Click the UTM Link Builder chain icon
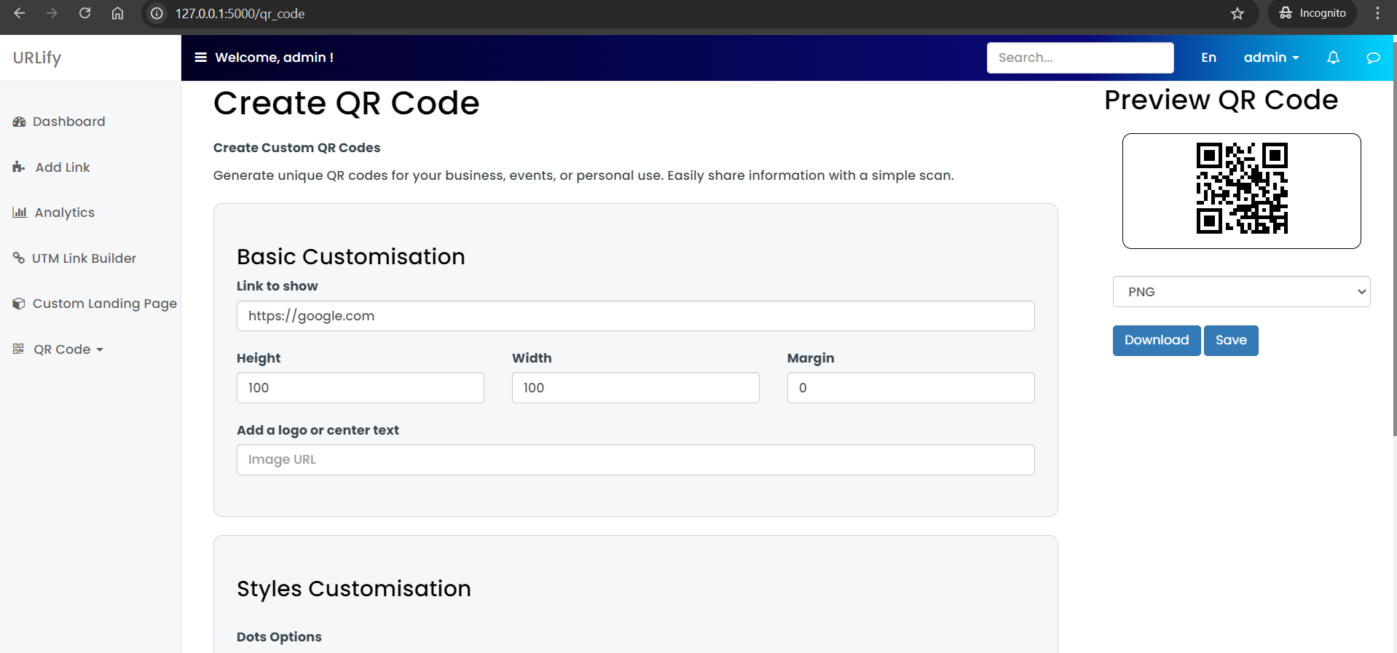The height and width of the screenshot is (653, 1397). click(x=19, y=258)
